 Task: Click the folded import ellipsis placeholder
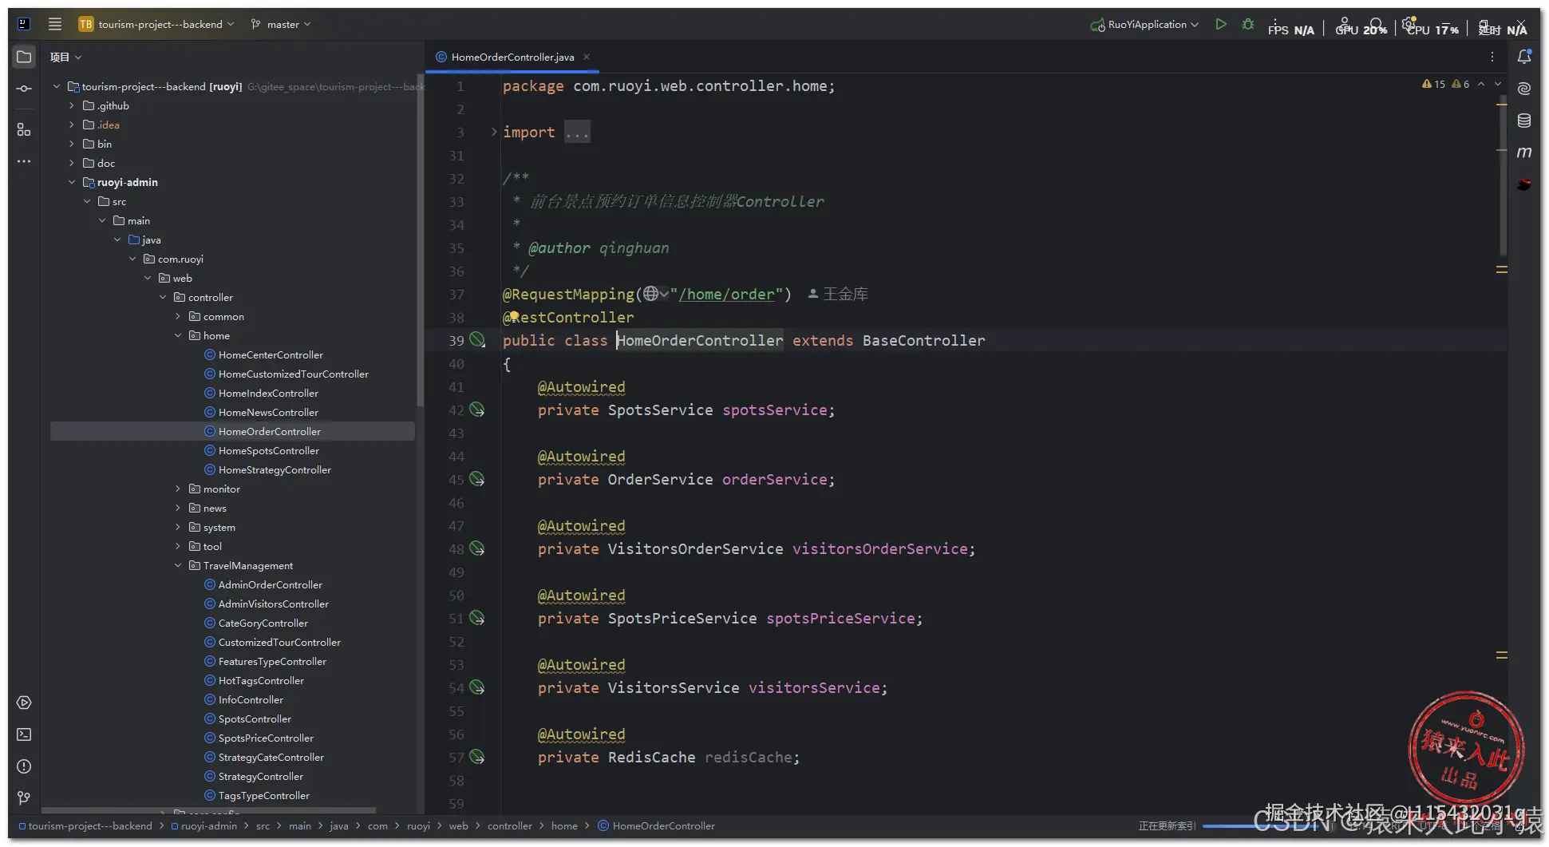[577, 132]
